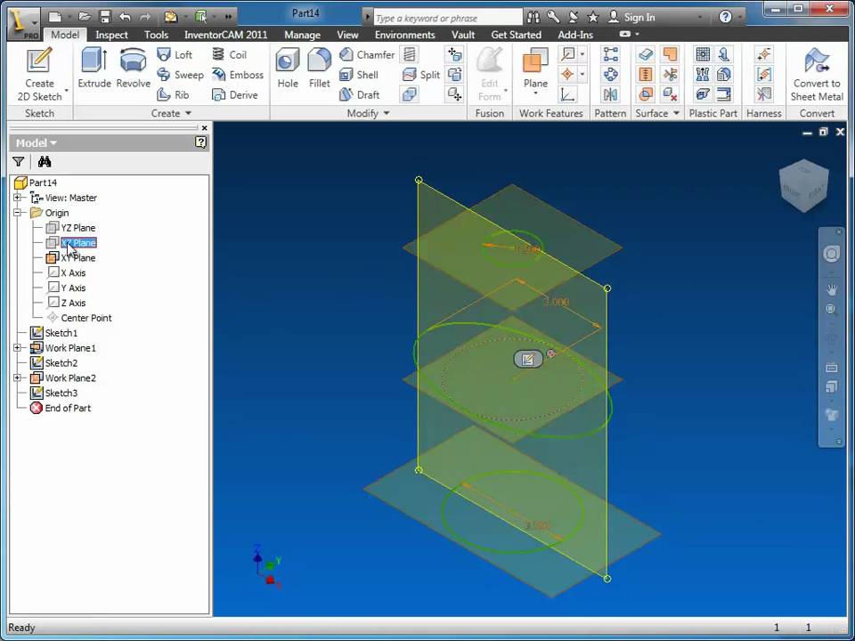The image size is (855, 641).
Task: Click the Thread icon beside Chamfer
Action: 409,54
